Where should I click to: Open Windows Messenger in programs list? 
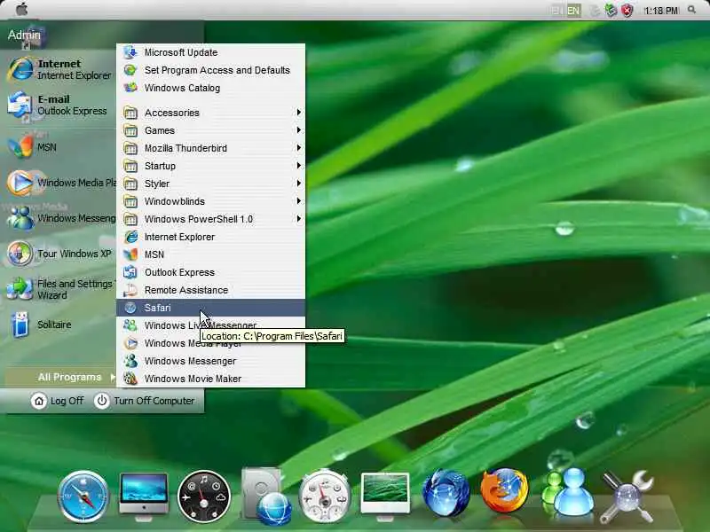pos(211,361)
